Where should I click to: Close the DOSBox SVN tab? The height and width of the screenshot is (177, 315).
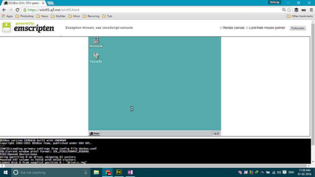click(43, 3)
